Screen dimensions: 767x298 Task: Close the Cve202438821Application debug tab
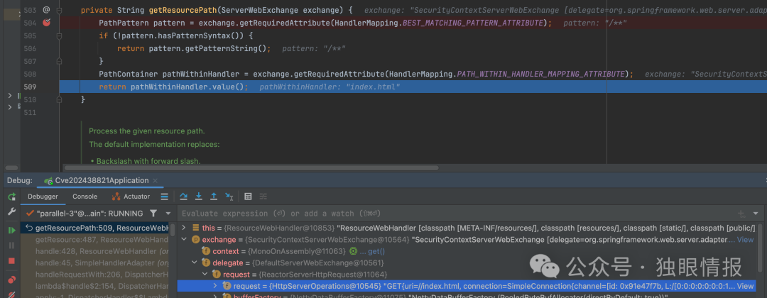pyautogui.click(x=156, y=181)
